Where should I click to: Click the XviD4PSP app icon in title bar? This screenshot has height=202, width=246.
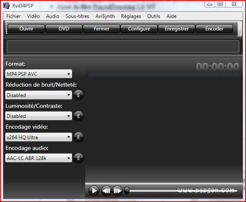pos(7,6)
